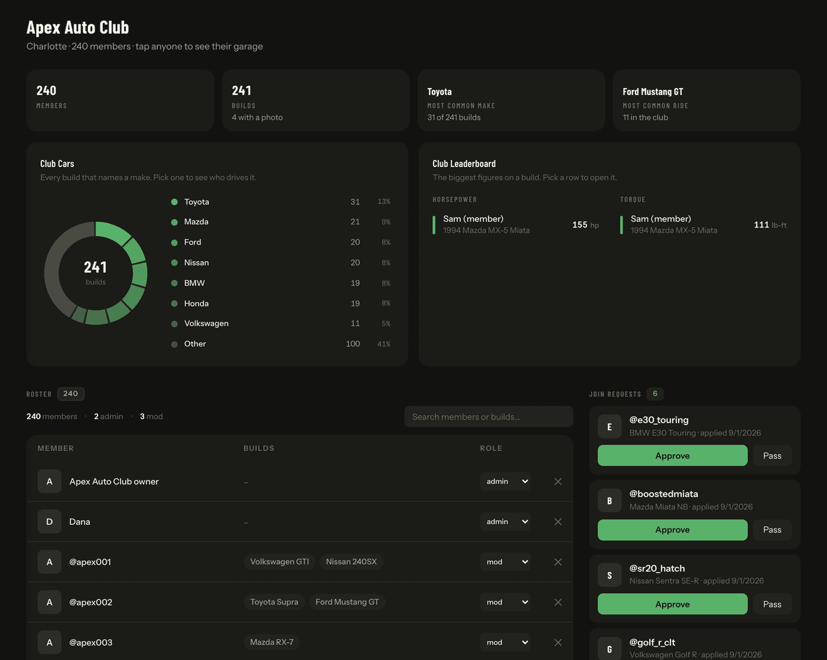The height and width of the screenshot is (660, 827).
Task: Remove @apex002 with the X icon
Action: 558,602
